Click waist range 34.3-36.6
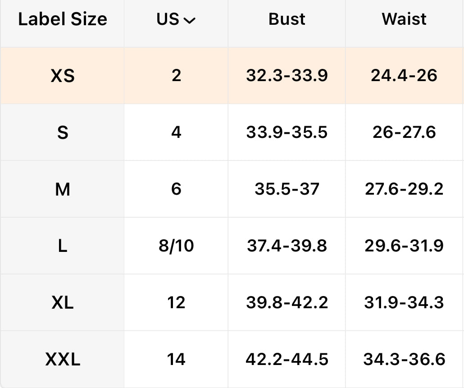This screenshot has width=464, height=388. 404,360
